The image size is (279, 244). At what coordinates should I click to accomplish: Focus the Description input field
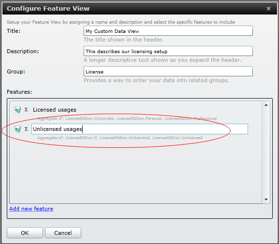click(x=168, y=51)
